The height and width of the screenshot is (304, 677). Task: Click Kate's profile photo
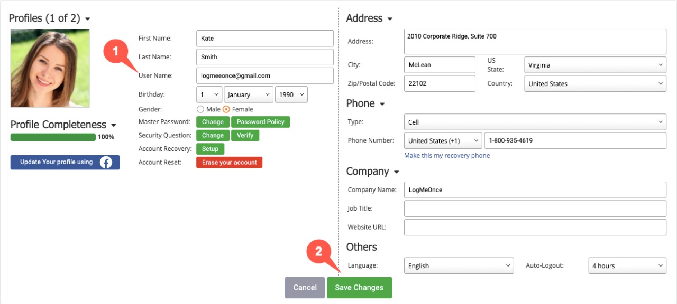(50, 68)
